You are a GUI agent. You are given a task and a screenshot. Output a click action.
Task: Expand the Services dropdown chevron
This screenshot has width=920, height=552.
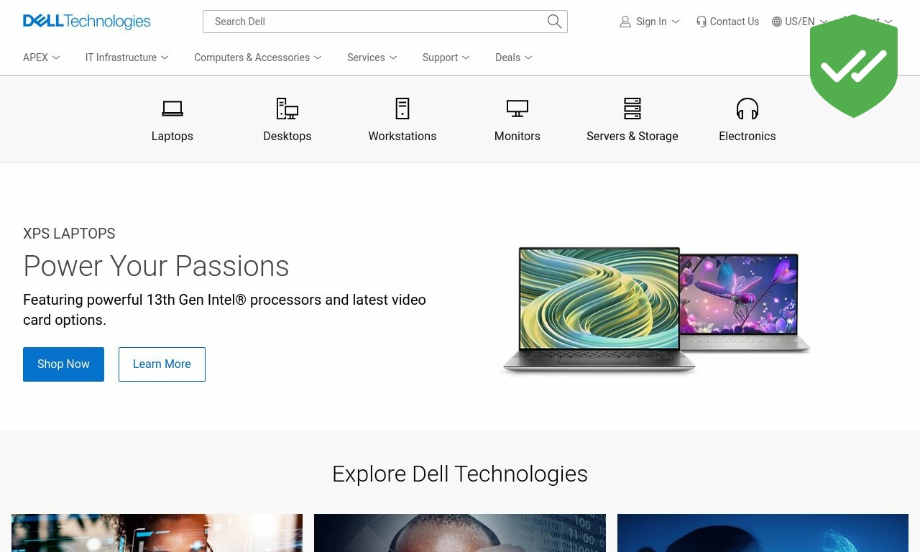point(392,57)
